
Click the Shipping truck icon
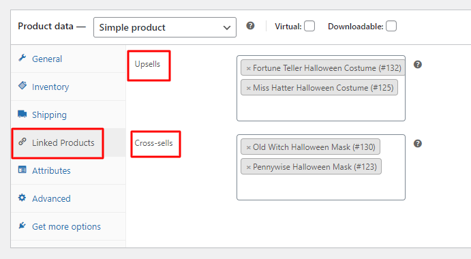coord(22,114)
